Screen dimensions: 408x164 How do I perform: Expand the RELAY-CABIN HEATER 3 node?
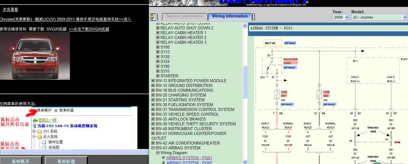(x=158, y=42)
